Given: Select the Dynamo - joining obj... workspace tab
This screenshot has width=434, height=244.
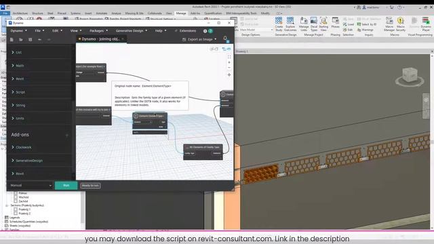Looking at the screenshot, I should (100, 39).
